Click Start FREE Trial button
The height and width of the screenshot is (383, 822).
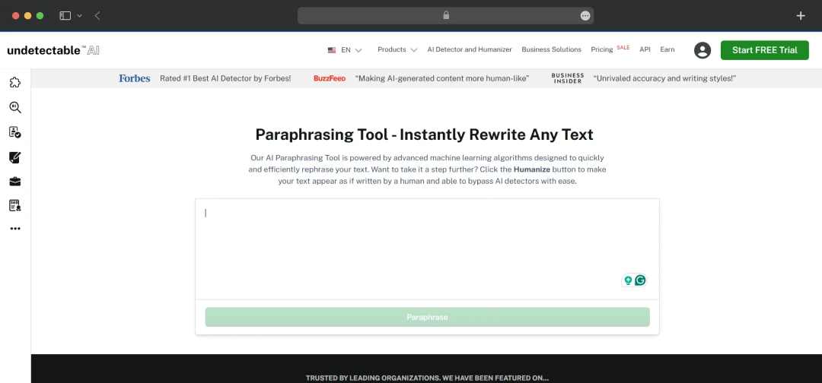pyautogui.click(x=765, y=50)
